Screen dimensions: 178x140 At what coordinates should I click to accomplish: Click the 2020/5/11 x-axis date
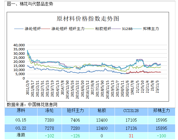(x=122, y=89)
